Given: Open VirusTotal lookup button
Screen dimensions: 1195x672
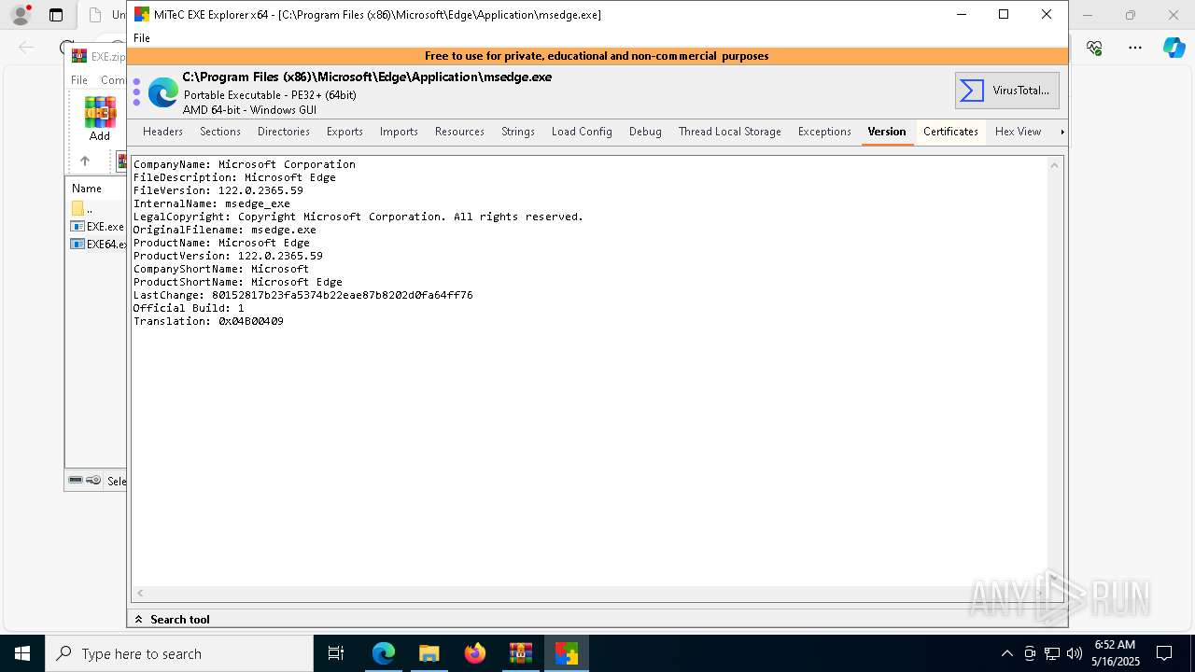Looking at the screenshot, I should click(1006, 91).
